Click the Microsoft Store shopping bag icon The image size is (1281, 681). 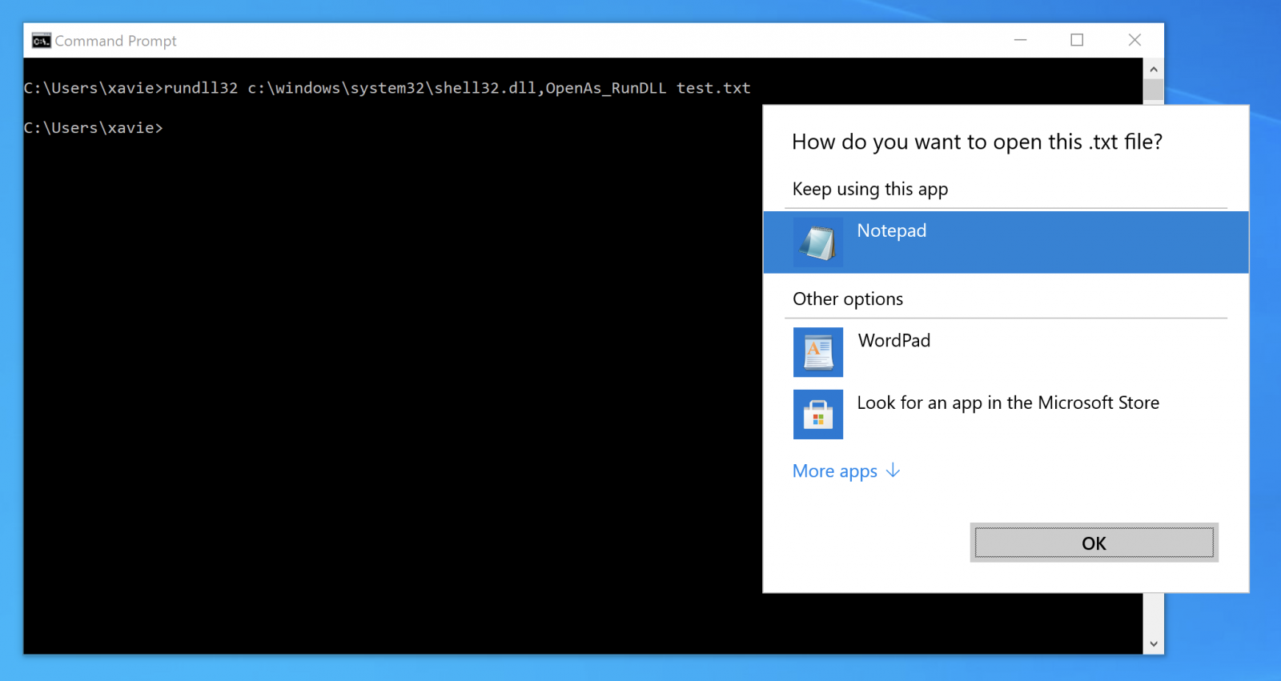[817, 415]
